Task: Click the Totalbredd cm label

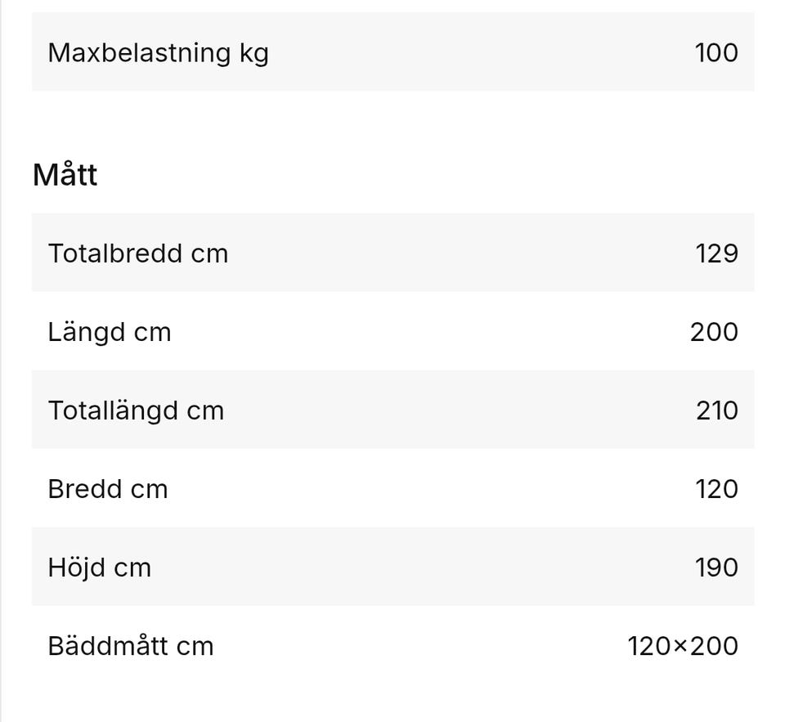Action: pyautogui.click(x=137, y=253)
